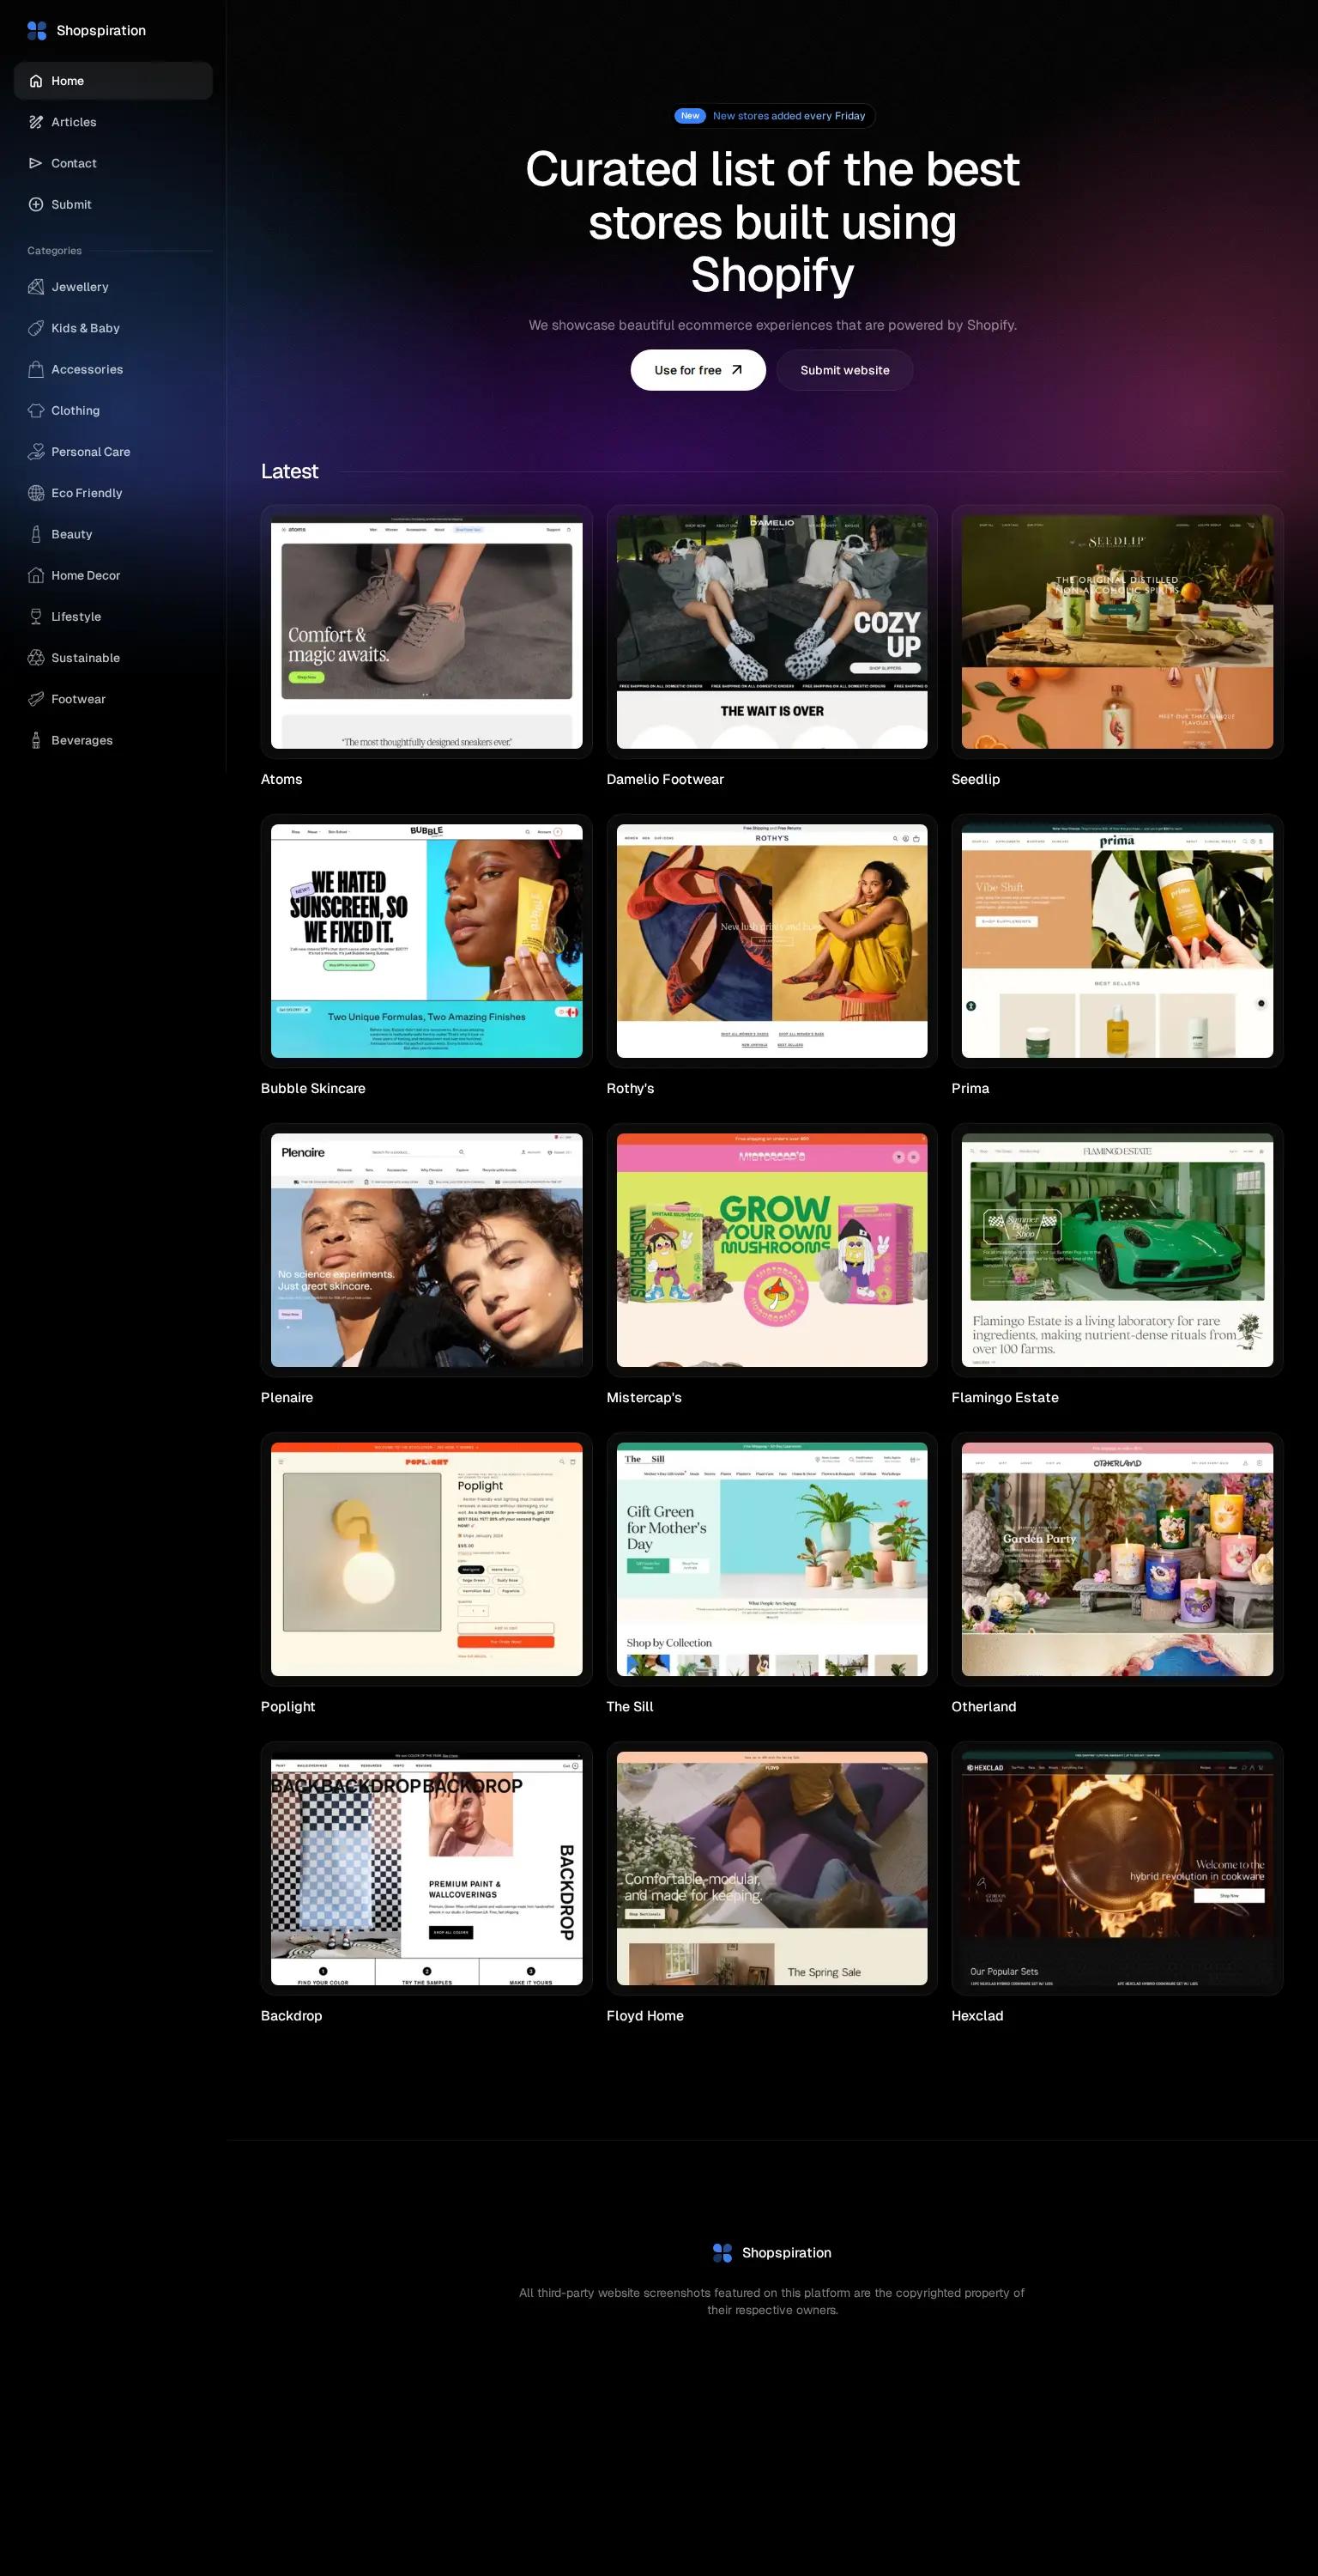Click the Beverages bottle icon
Image resolution: width=1318 pixels, height=2576 pixels.
tap(36, 740)
